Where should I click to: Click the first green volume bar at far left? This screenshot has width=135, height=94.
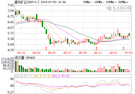16,66
